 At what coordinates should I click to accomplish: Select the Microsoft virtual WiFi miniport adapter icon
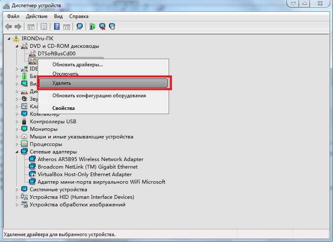[x=32, y=182]
